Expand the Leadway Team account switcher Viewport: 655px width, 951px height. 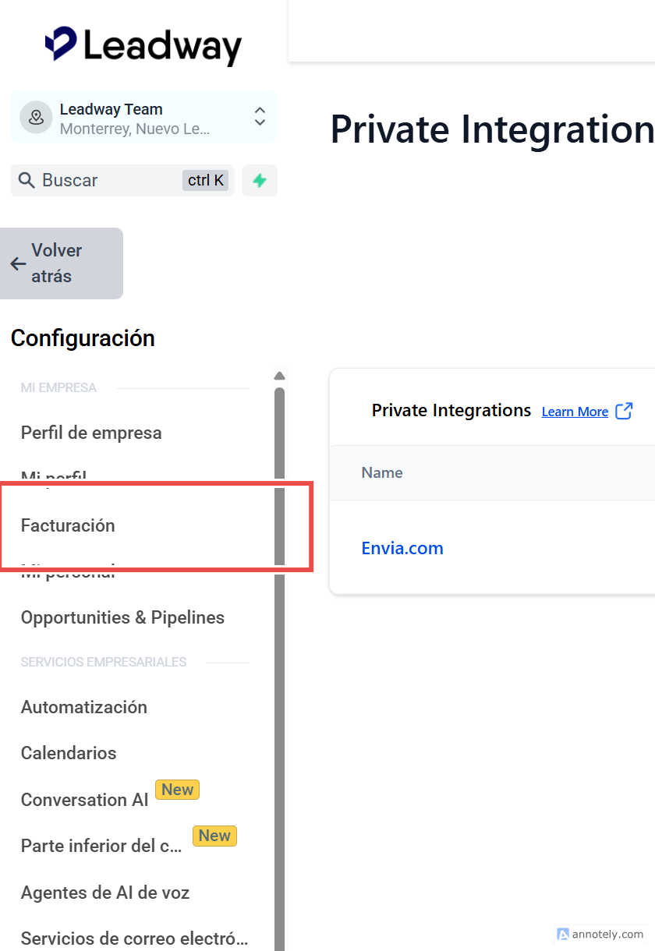260,117
